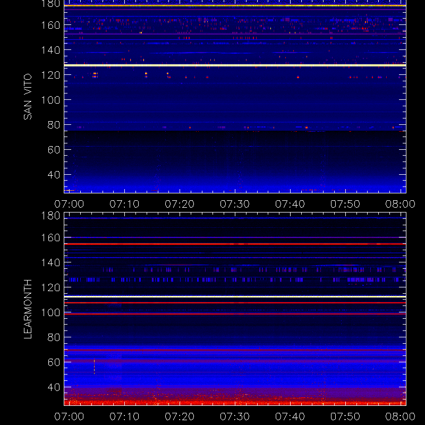
Task: Click 07:40 time label under Learmonth plot
Action: pyautogui.click(x=290, y=416)
